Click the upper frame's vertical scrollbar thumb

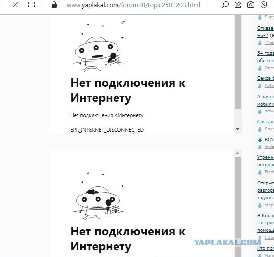(237, 62)
